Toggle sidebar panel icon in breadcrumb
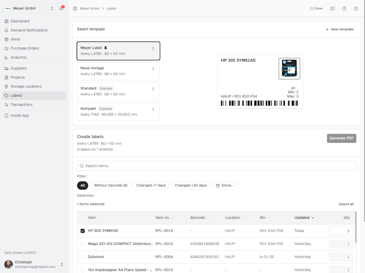Viewport: 365px width, 273px height. pos(75,8)
